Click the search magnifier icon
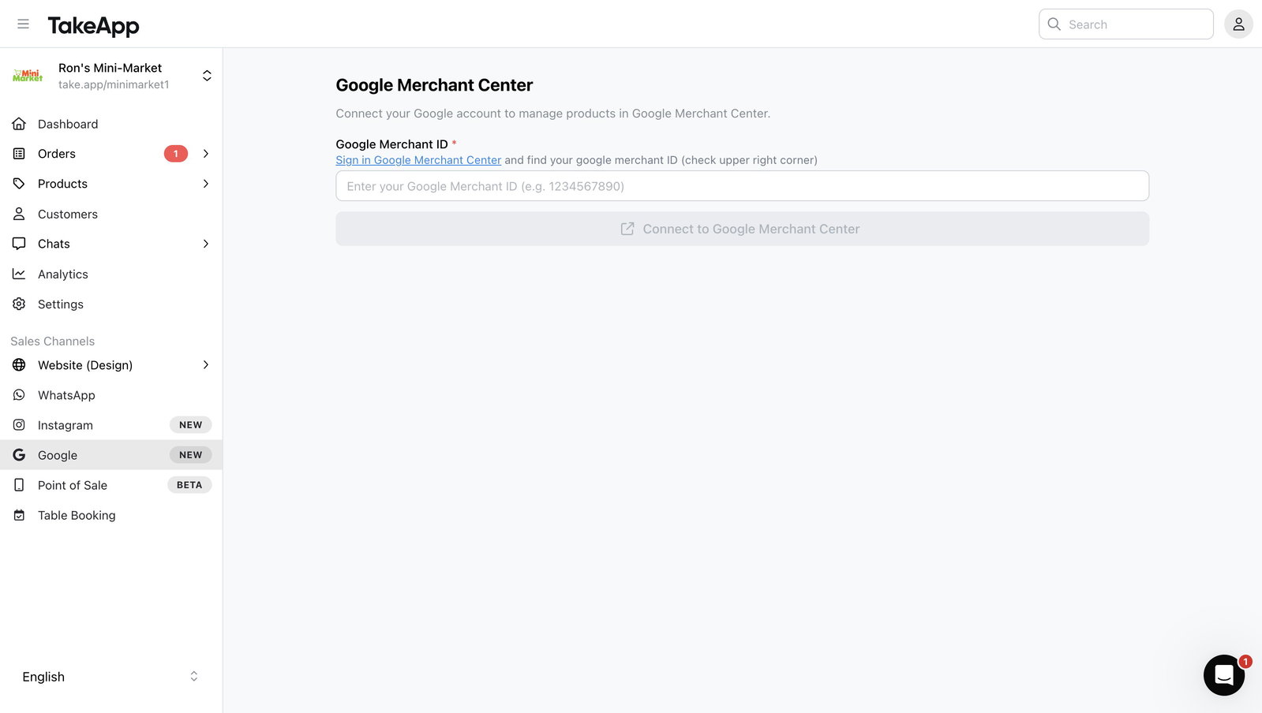 pyautogui.click(x=1054, y=24)
